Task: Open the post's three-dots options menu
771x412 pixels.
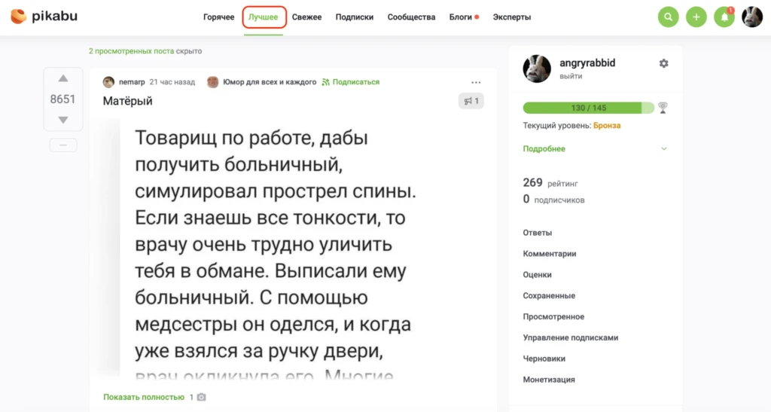Action: pyautogui.click(x=476, y=83)
